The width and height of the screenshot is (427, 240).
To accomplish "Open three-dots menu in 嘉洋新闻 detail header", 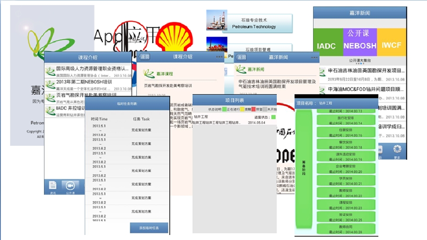I will 314,57.
